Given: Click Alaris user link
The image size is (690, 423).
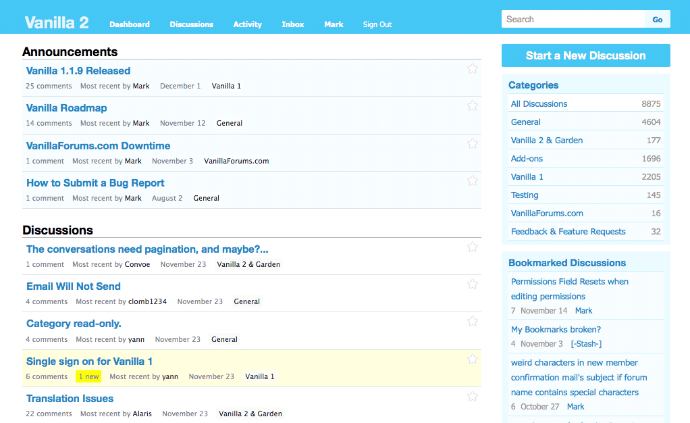Looking at the screenshot, I should pyautogui.click(x=142, y=414).
